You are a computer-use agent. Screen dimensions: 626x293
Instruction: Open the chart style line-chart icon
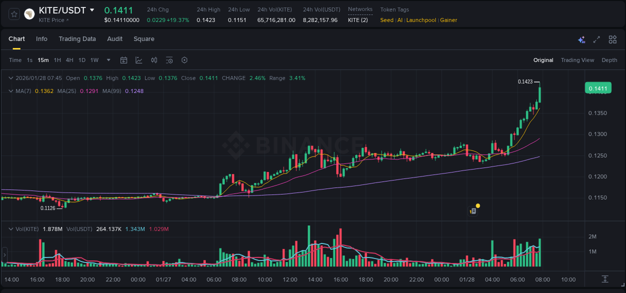point(139,60)
